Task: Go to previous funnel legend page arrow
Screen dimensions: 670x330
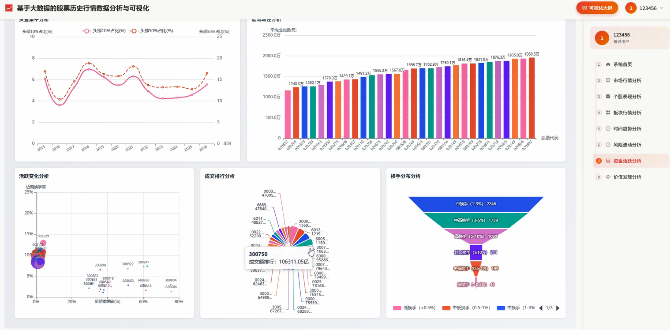Action: tap(541, 308)
